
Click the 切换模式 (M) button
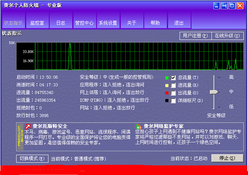click(32, 158)
